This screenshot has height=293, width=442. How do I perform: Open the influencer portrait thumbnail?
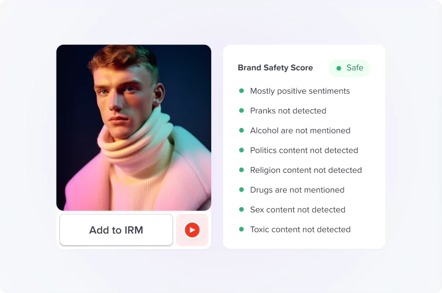click(134, 127)
